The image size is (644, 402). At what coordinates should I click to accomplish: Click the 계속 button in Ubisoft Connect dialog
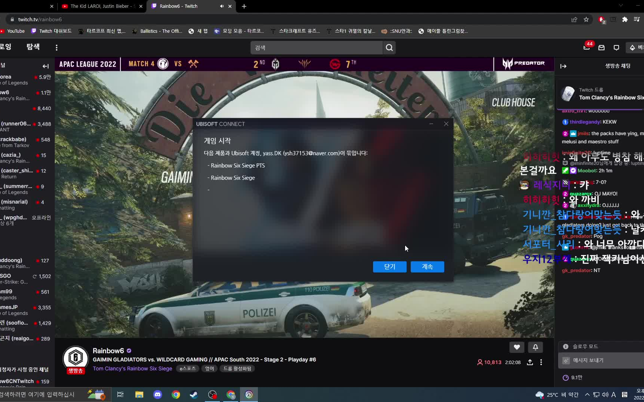point(427,267)
